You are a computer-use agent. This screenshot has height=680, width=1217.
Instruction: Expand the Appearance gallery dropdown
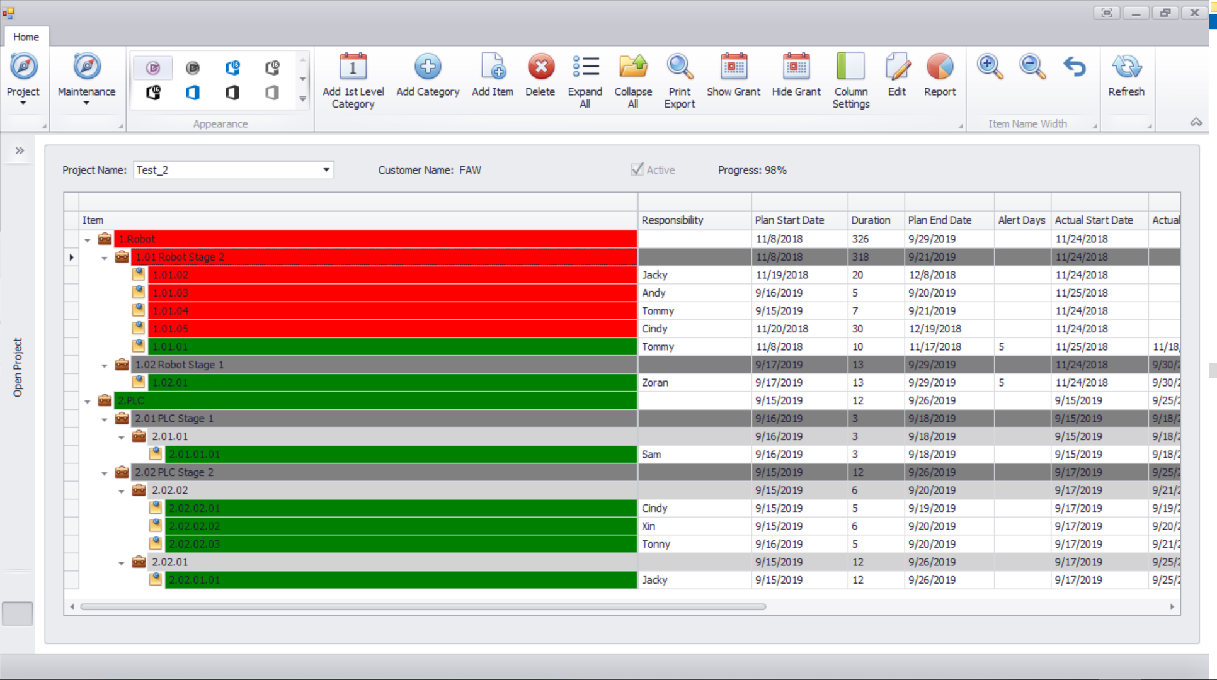click(x=303, y=99)
